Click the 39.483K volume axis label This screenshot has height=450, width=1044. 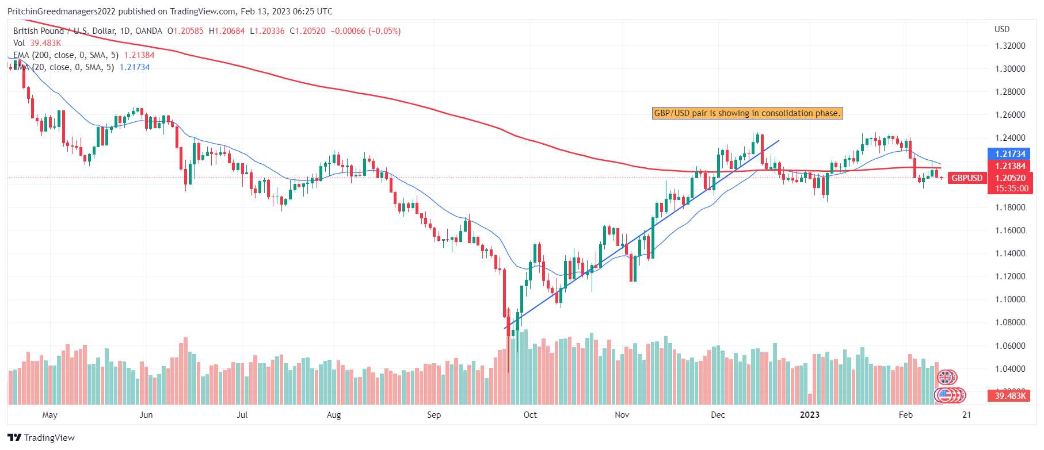point(1010,395)
